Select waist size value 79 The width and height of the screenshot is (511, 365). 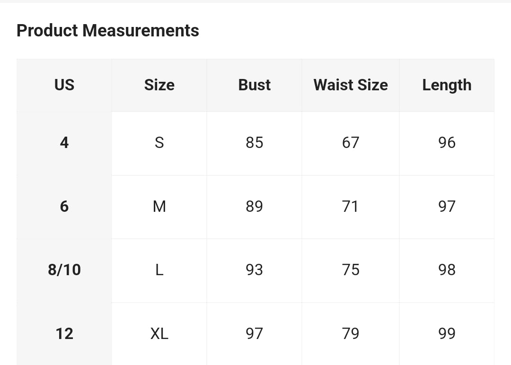(351, 334)
